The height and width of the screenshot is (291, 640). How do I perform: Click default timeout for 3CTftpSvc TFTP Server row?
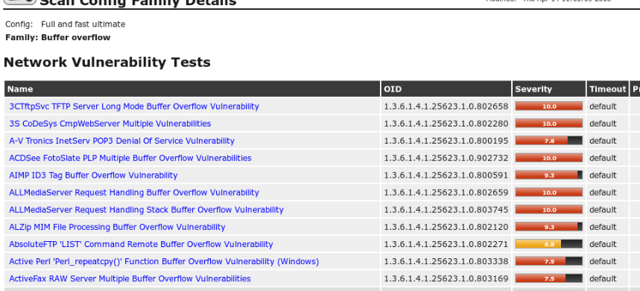[x=603, y=106]
